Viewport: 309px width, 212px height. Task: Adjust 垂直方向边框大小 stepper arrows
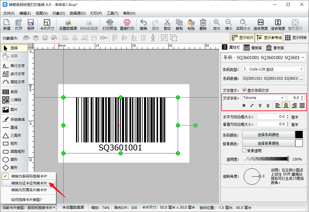click(288, 124)
